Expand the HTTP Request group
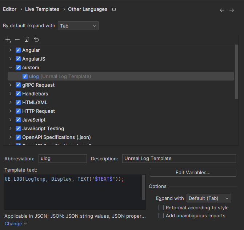 coord(11,111)
